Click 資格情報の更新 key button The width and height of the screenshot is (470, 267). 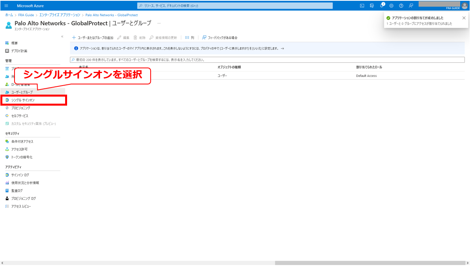(163, 38)
